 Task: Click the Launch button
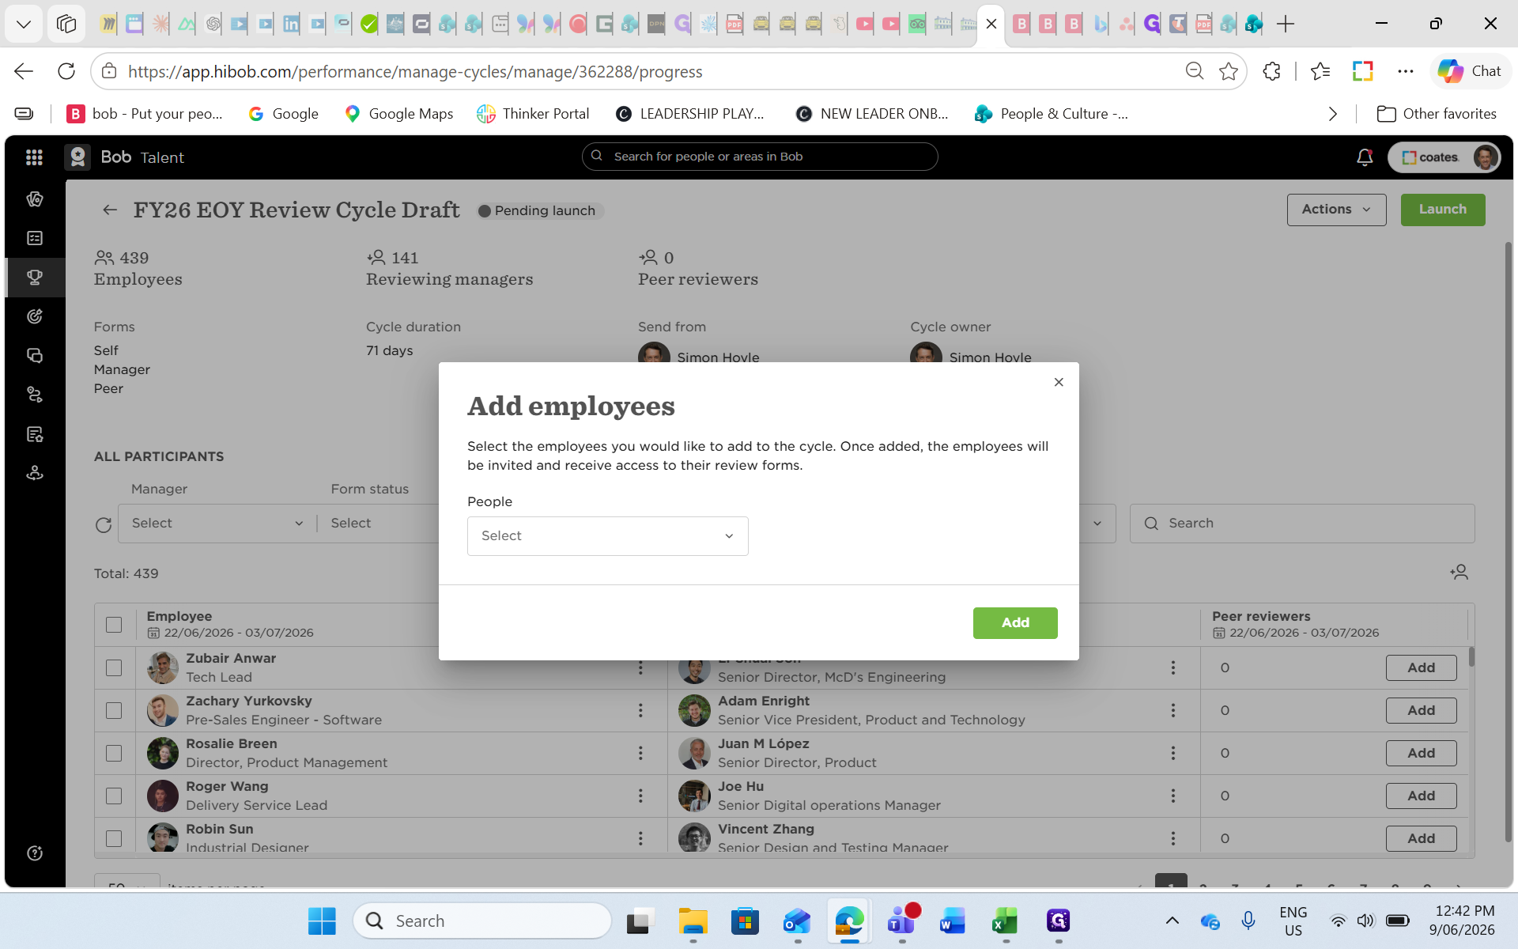click(x=1443, y=210)
